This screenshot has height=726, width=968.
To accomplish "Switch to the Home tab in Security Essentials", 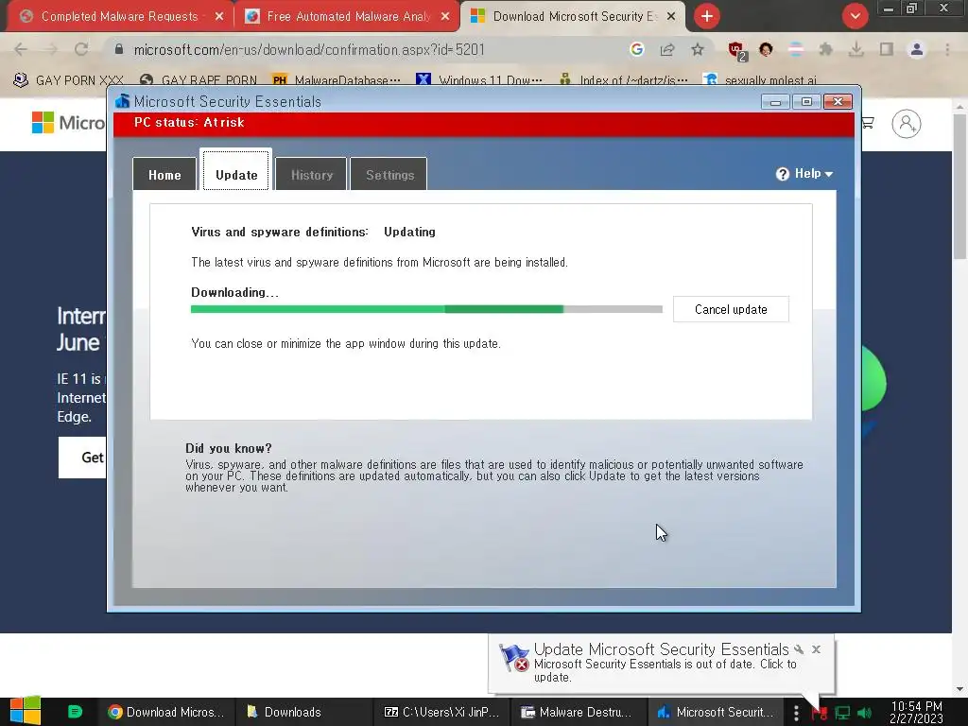I will (x=164, y=174).
